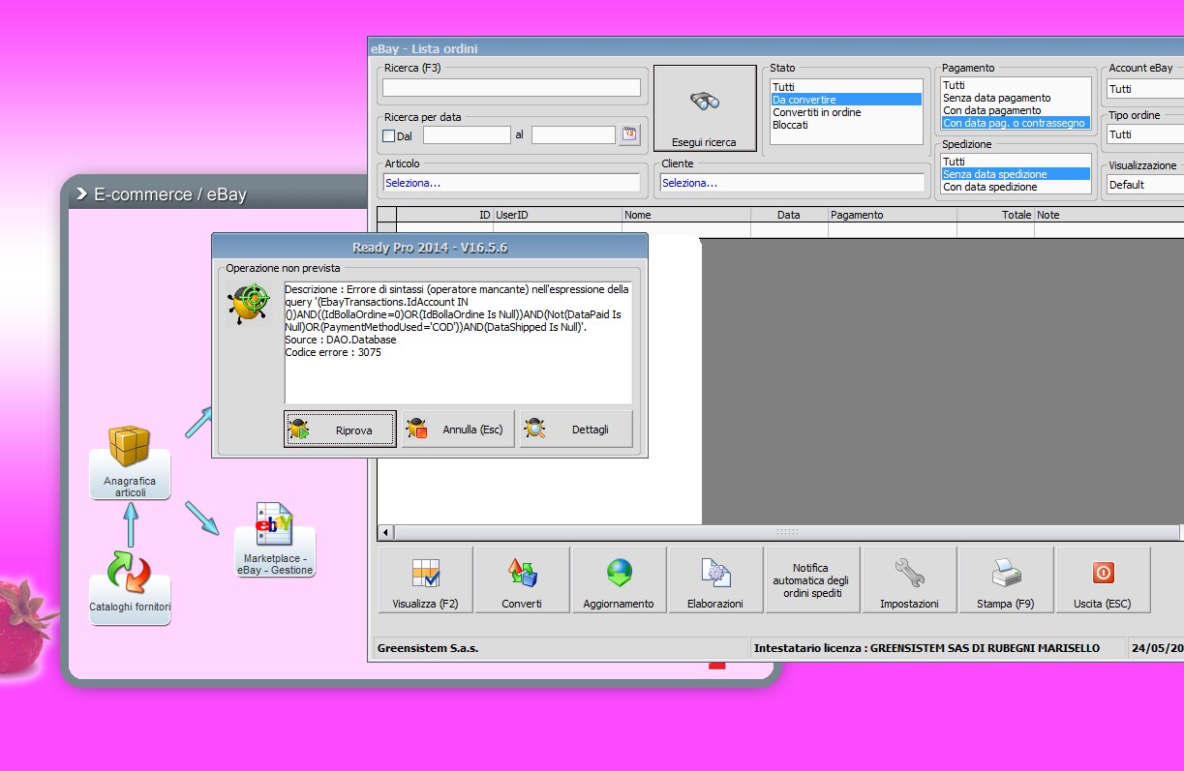The image size is (1184, 771).
Task: Open Cataloghi fornitori arrows icon
Action: [130, 586]
